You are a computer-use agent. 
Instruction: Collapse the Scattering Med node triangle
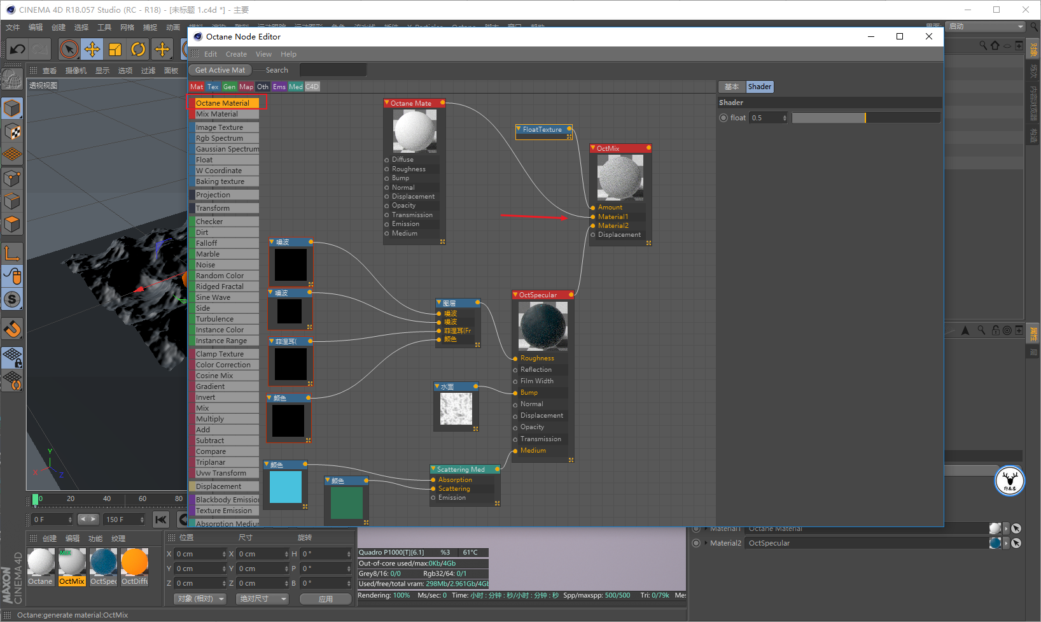[433, 469]
